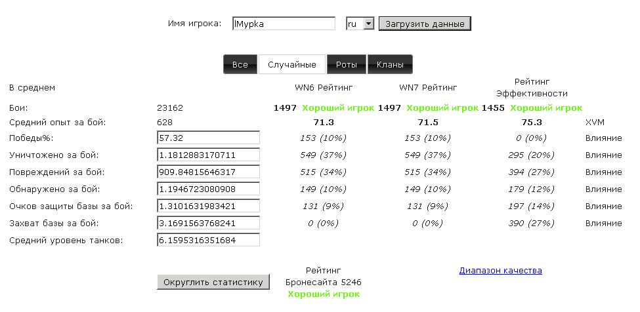The width and height of the screenshot is (640, 312).
Task: Click the efficiency rating score 1455
Action: pos(493,108)
